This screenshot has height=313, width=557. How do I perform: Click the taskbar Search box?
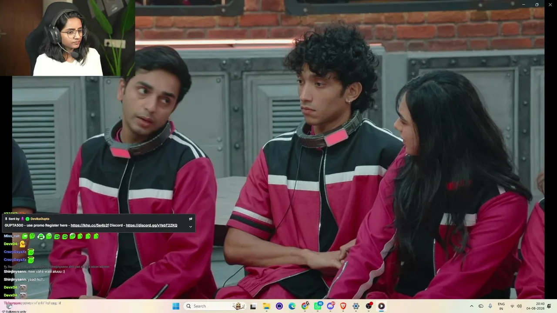pos(215,306)
